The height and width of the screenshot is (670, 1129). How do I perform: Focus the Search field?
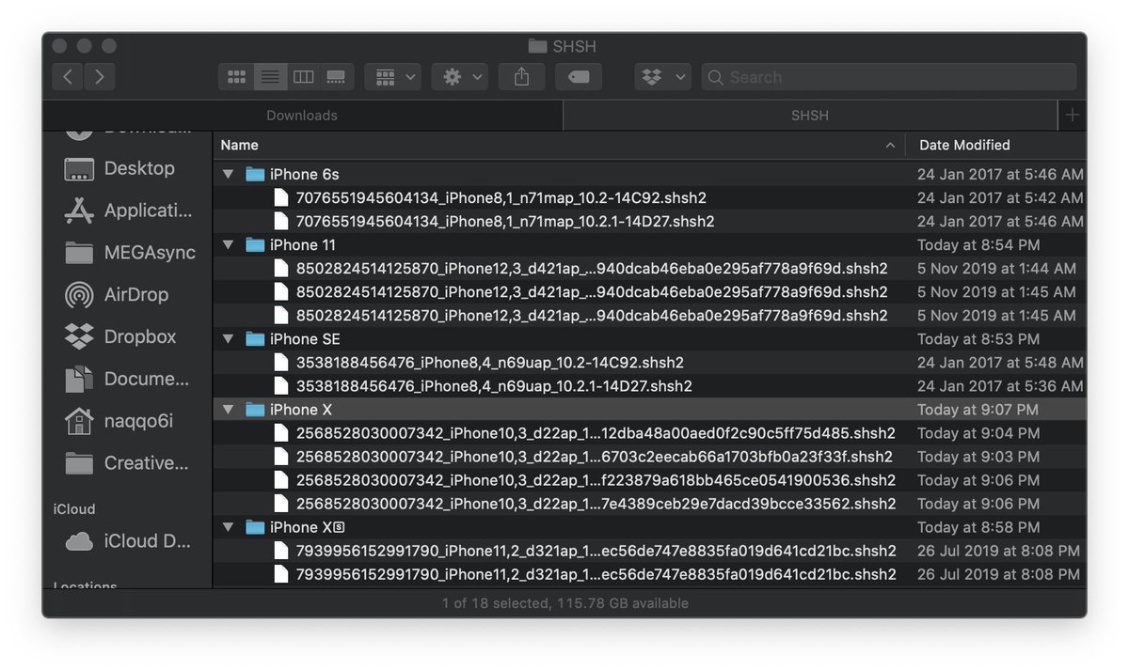point(889,77)
